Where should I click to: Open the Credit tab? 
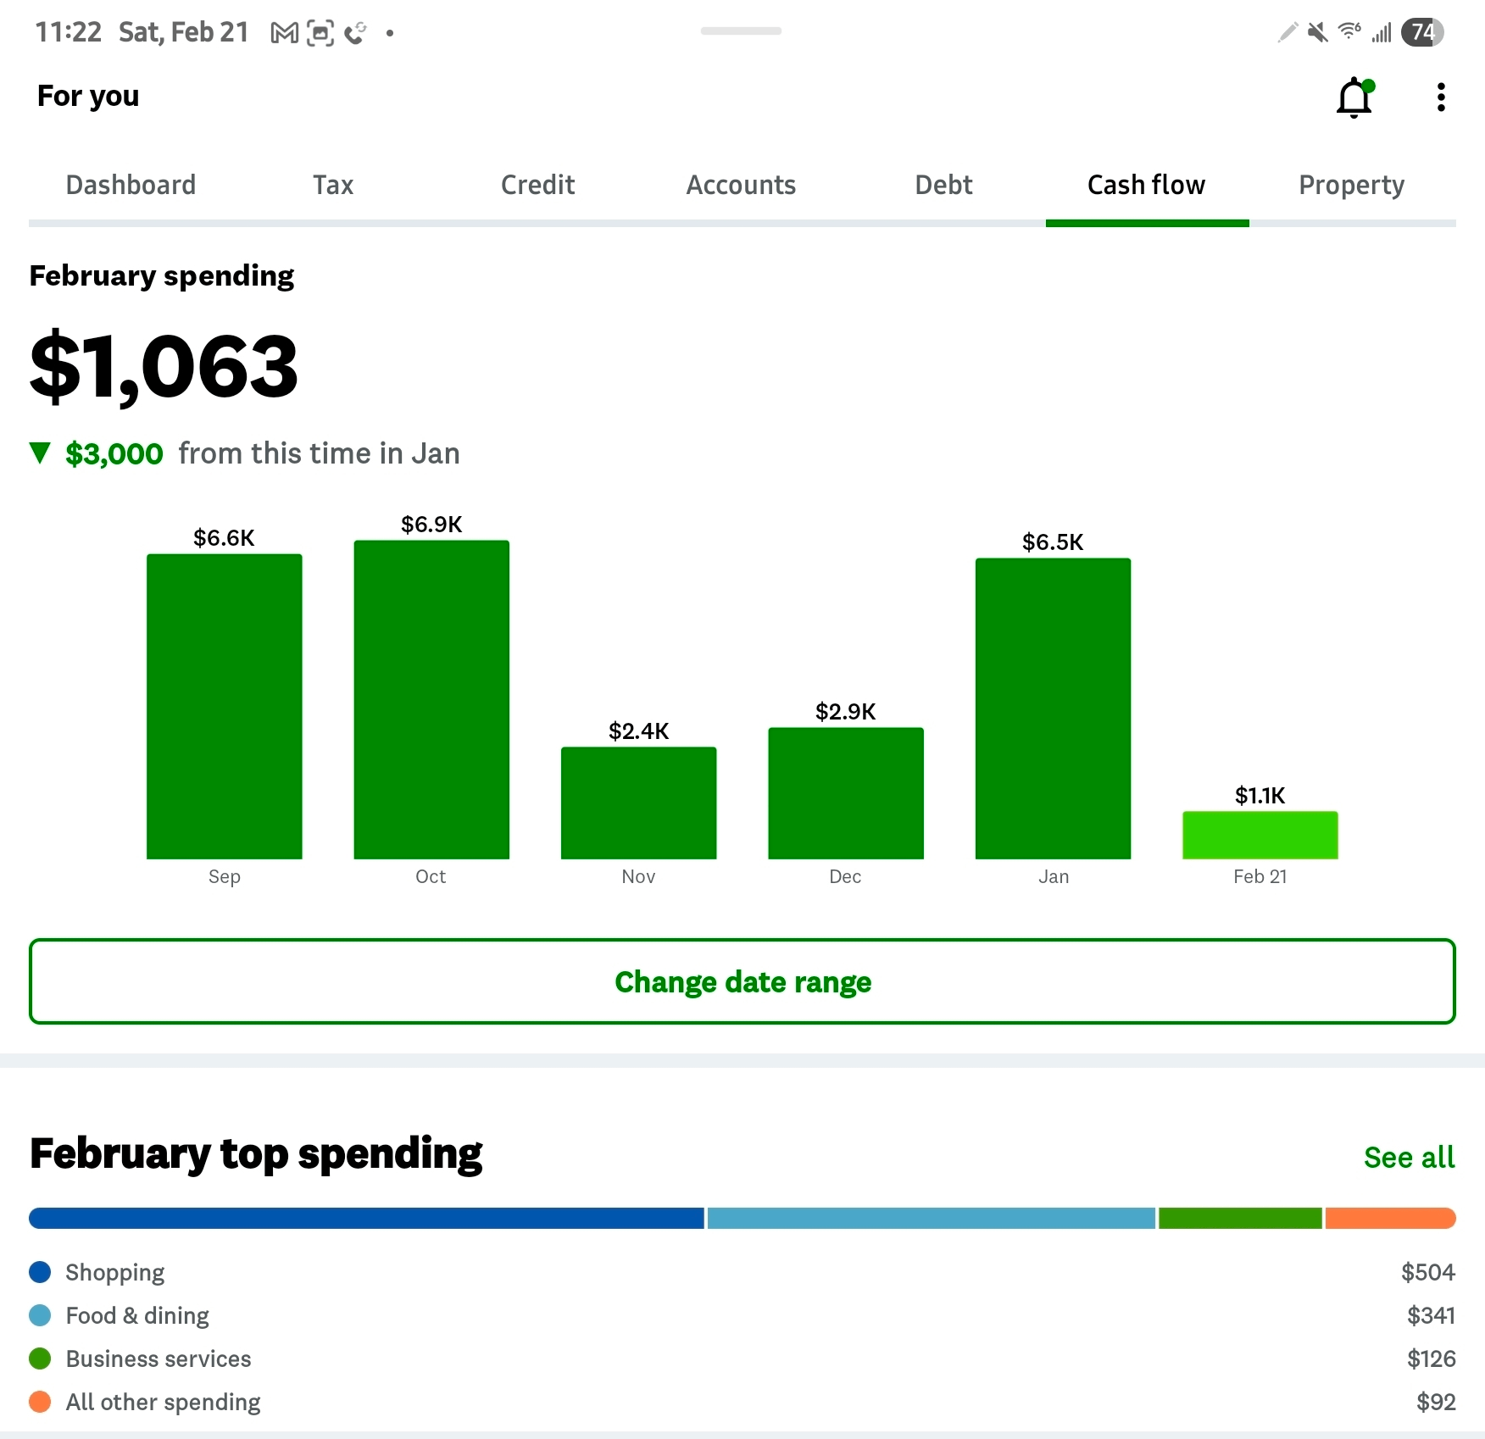pyautogui.click(x=537, y=185)
